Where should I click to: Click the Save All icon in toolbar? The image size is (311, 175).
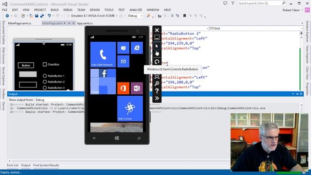click(x=42, y=16)
